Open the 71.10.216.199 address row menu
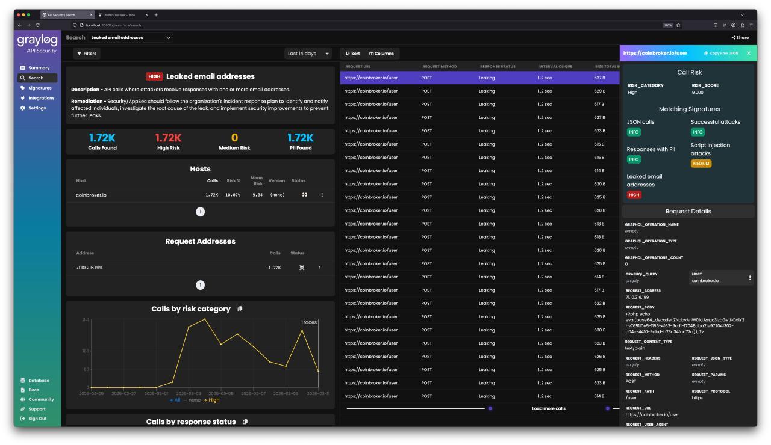Screen dimensions: 771x445 319,268
